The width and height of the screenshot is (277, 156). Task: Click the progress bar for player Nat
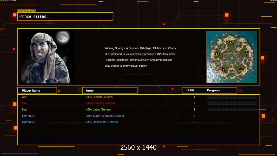click(x=232, y=109)
